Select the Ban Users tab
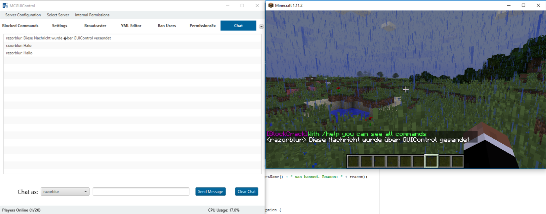This screenshot has height=214, width=546. click(167, 26)
